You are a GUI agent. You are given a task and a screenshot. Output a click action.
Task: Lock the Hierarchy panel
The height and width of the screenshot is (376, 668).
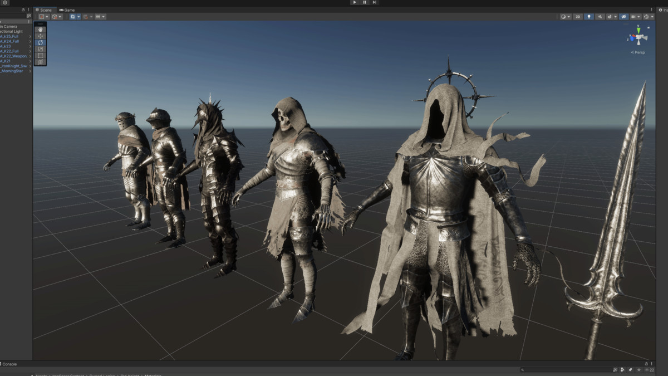(x=23, y=9)
